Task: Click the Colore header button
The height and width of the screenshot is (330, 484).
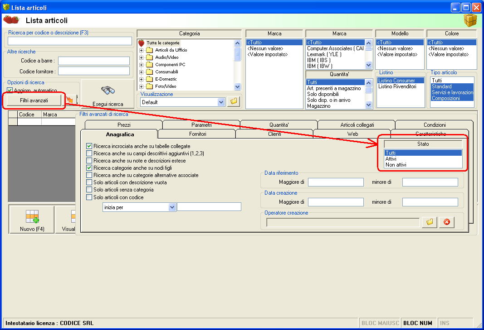Action: click(x=452, y=33)
